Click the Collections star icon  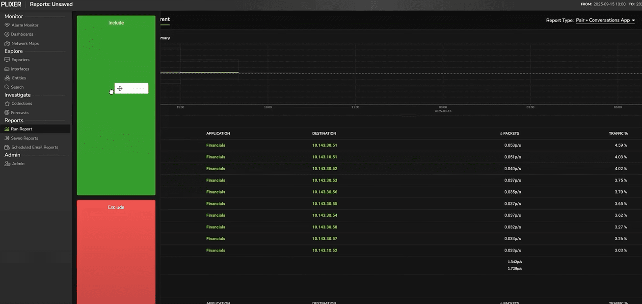point(7,103)
